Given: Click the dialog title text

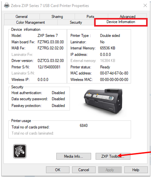Looking at the screenshot, I should click(x=50, y=5).
